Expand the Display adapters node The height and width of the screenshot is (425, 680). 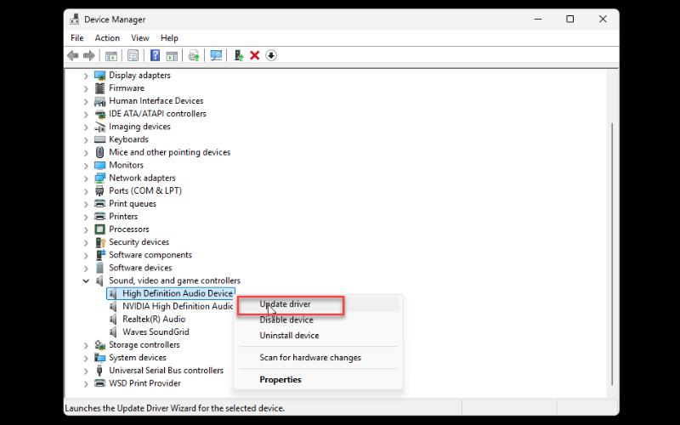(86, 76)
